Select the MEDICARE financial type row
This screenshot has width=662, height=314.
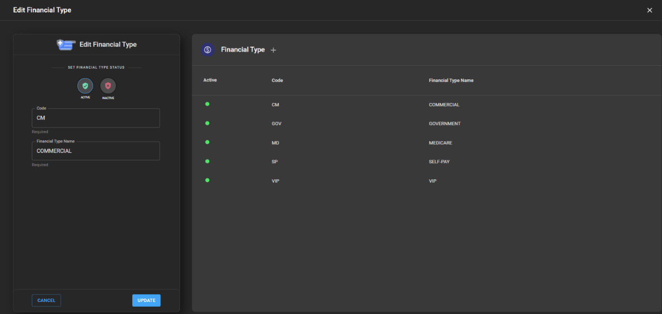pyautogui.click(x=440, y=143)
